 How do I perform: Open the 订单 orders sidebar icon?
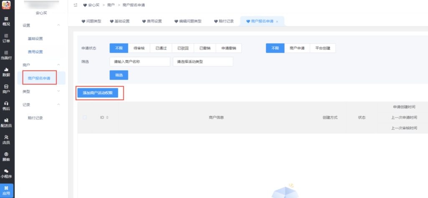[6, 38]
